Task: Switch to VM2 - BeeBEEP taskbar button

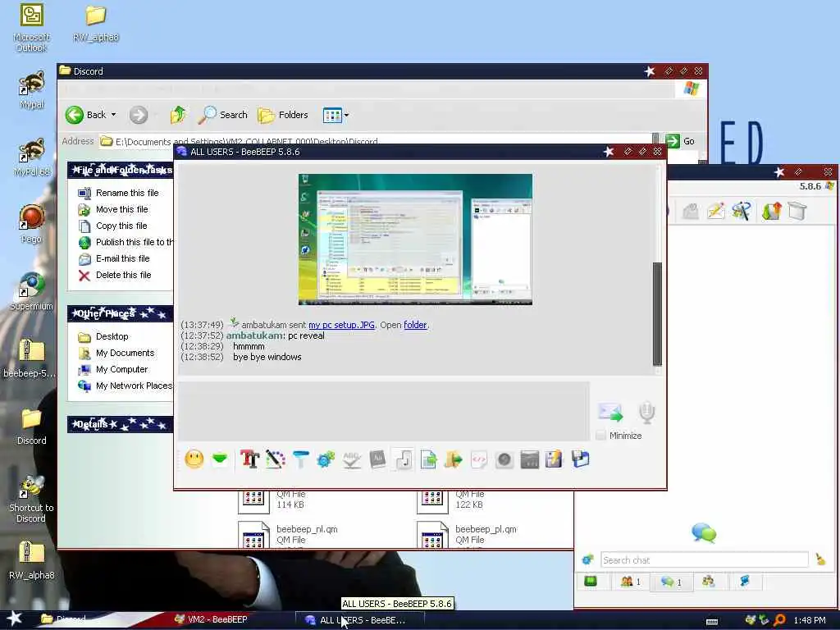Action: point(211,619)
